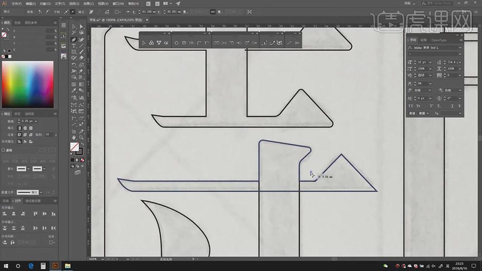Open the 窗口(W) menu
This screenshot has width=482, height=271.
pyautogui.click(x=118, y=4)
